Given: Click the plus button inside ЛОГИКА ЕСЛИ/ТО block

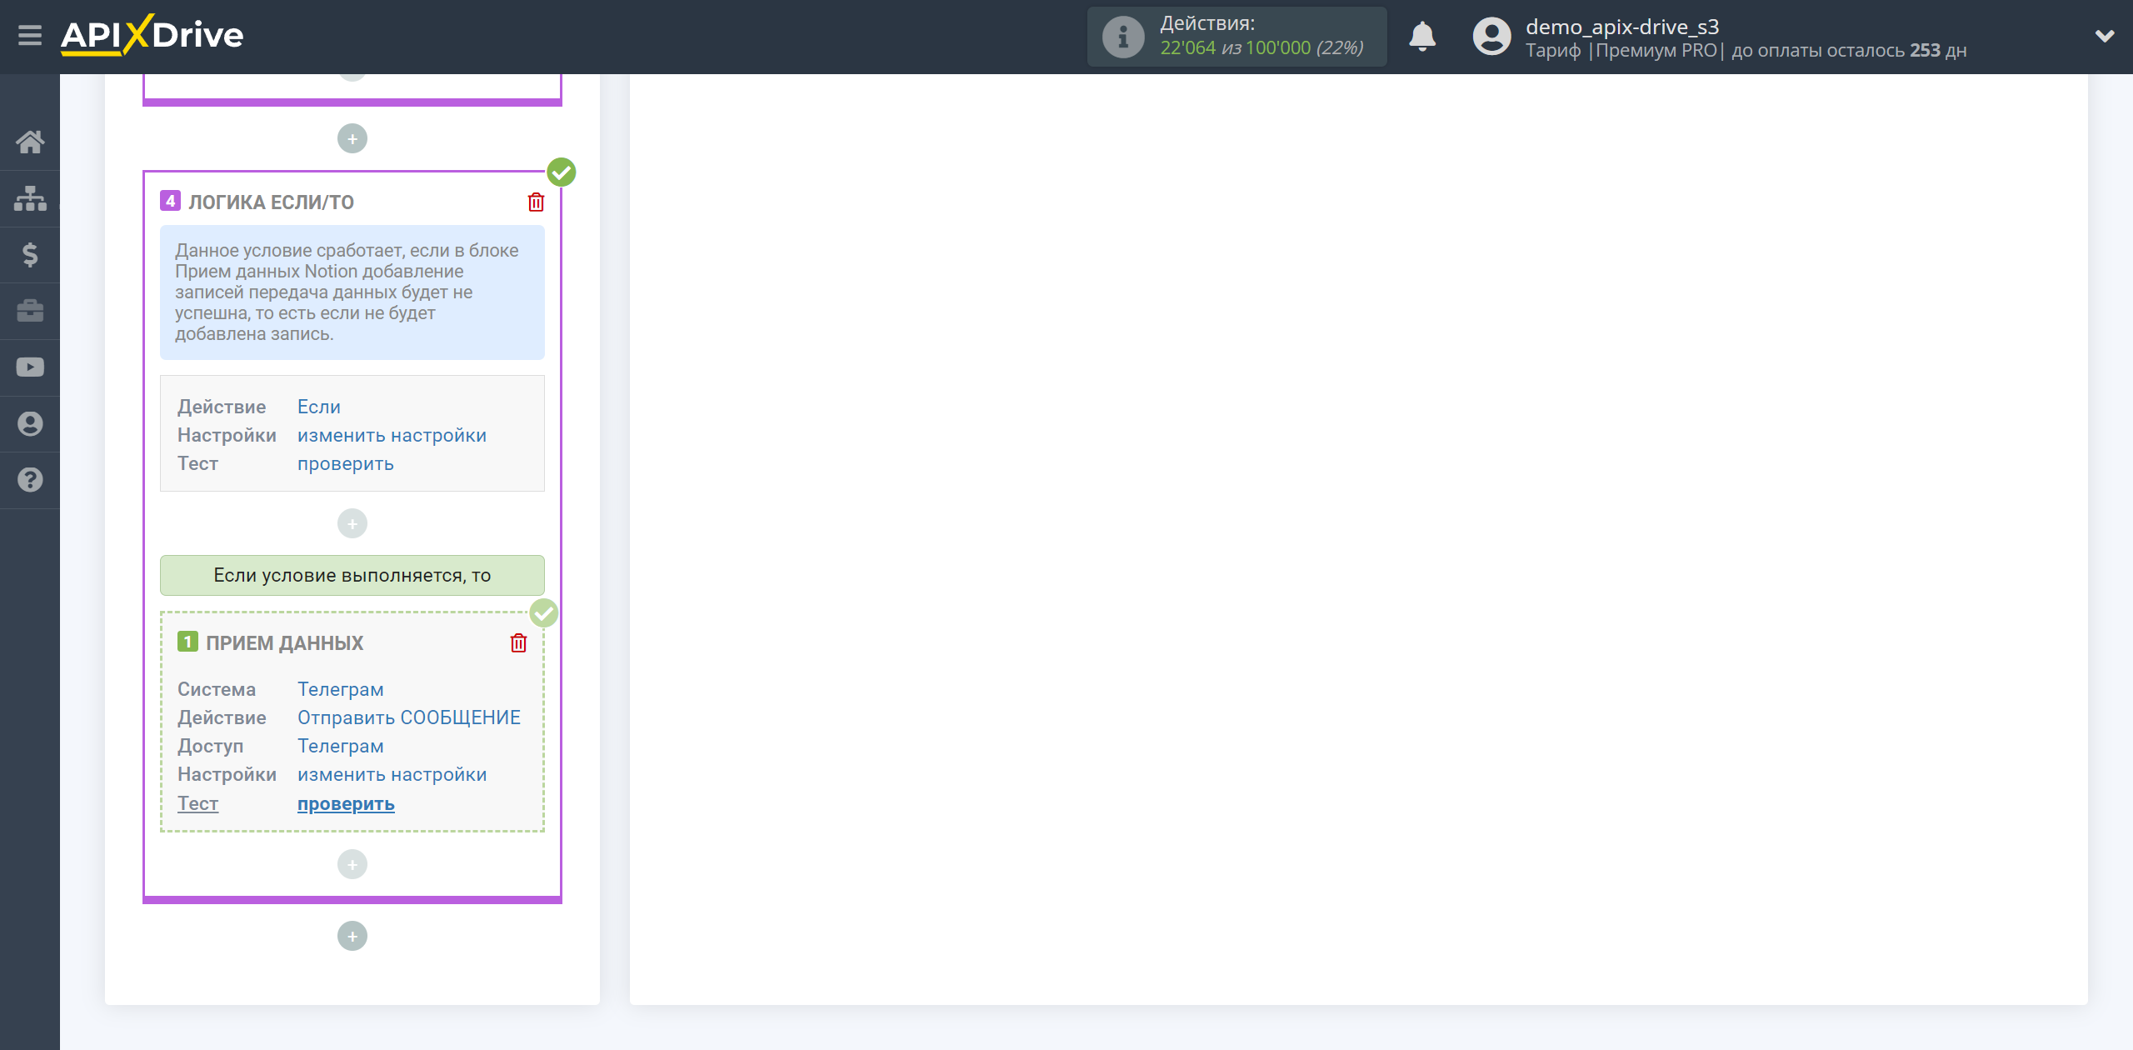Looking at the screenshot, I should (352, 521).
